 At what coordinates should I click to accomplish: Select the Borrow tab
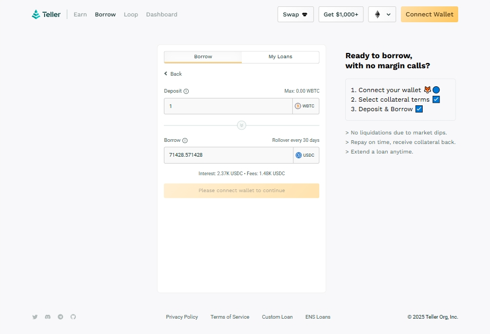tap(203, 57)
